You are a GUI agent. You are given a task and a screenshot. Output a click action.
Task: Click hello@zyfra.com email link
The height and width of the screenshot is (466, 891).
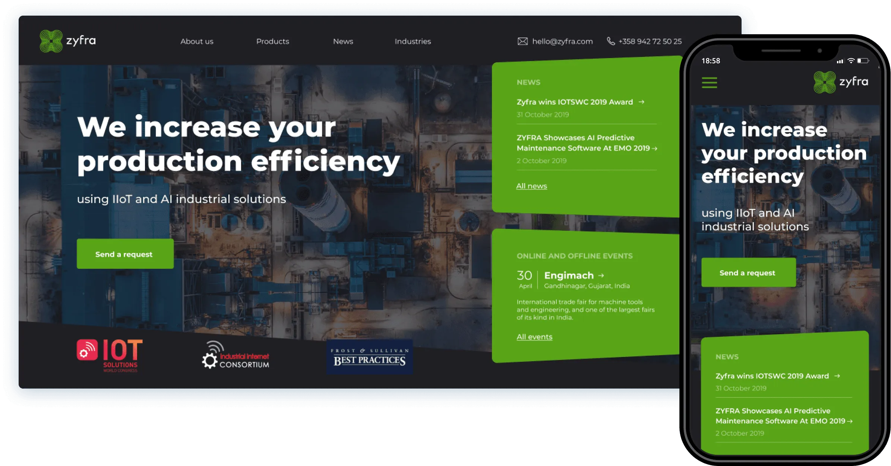[562, 41]
